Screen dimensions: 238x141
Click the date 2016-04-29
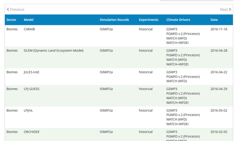point(219,89)
